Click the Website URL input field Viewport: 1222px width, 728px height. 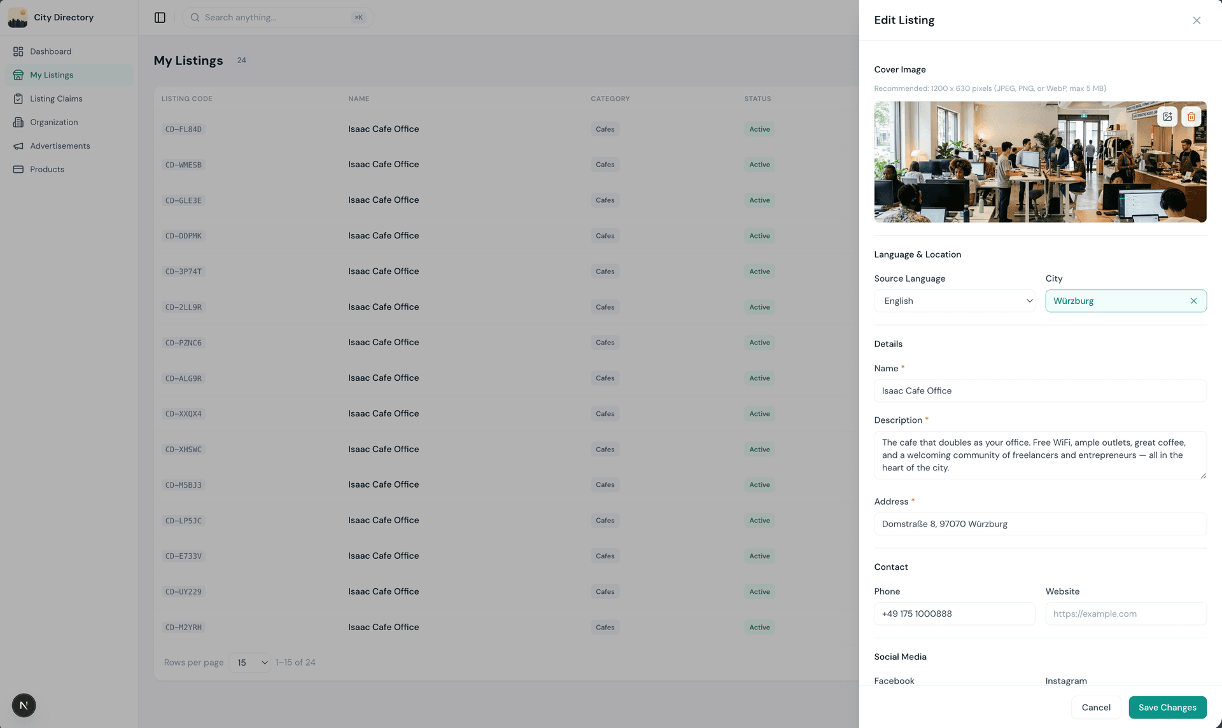pos(1126,614)
